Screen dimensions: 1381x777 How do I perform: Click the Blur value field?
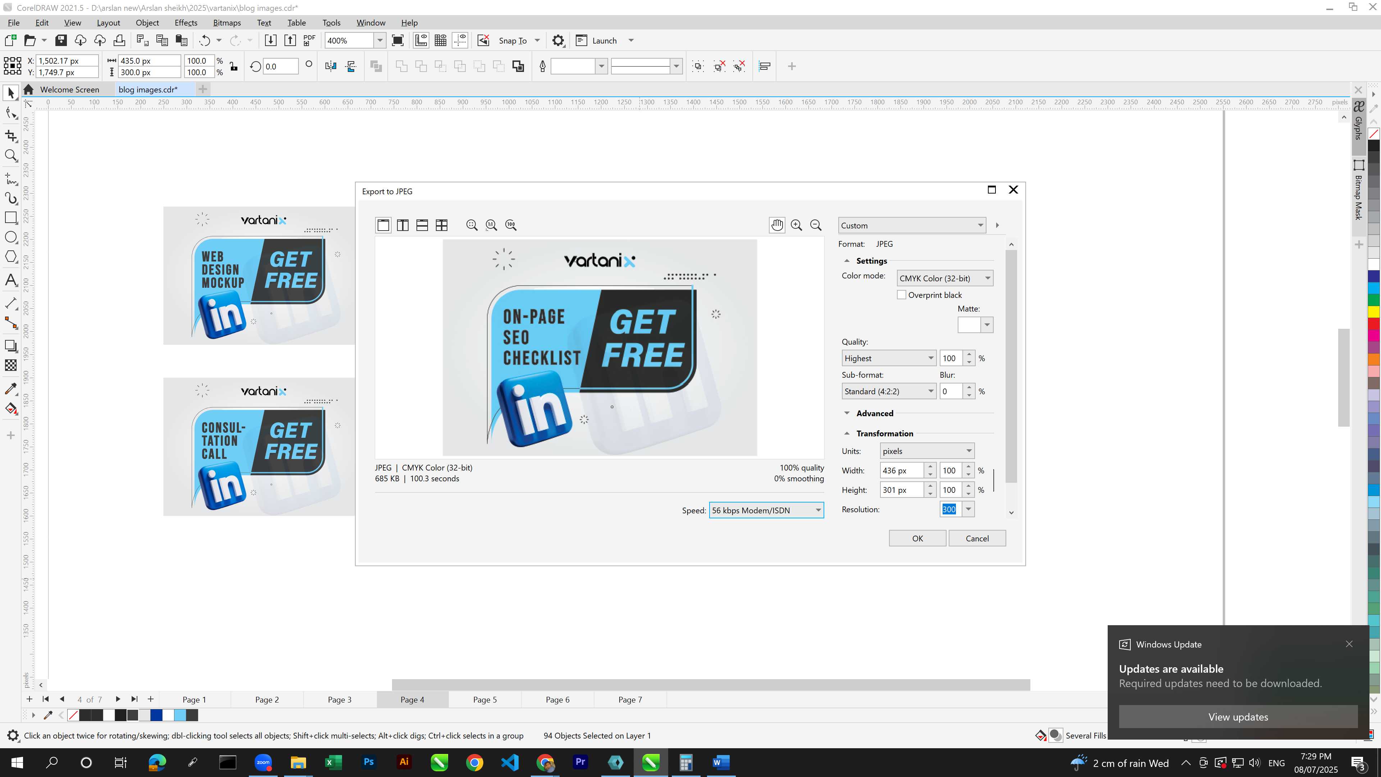coord(952,391)
